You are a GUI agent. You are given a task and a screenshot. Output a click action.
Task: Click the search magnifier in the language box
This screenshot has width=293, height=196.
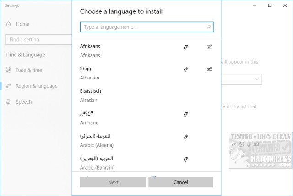pos(209,27)
